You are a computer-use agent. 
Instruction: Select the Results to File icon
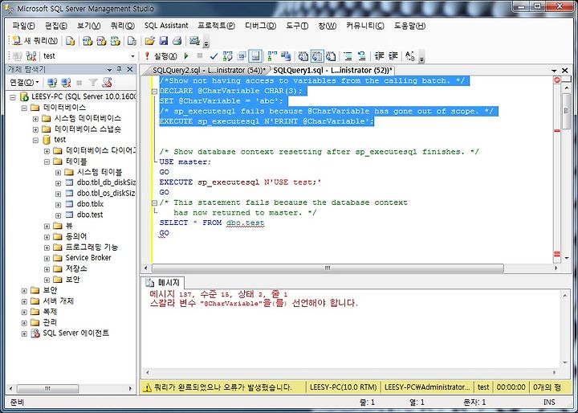point(331,56)
